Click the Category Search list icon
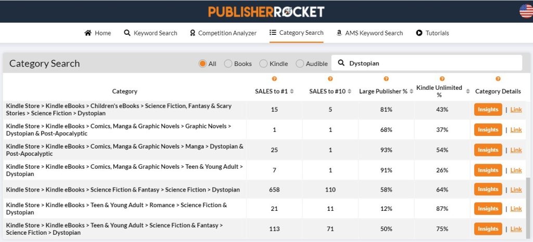This screenshot has width=533, height=242. click(273, 33)
